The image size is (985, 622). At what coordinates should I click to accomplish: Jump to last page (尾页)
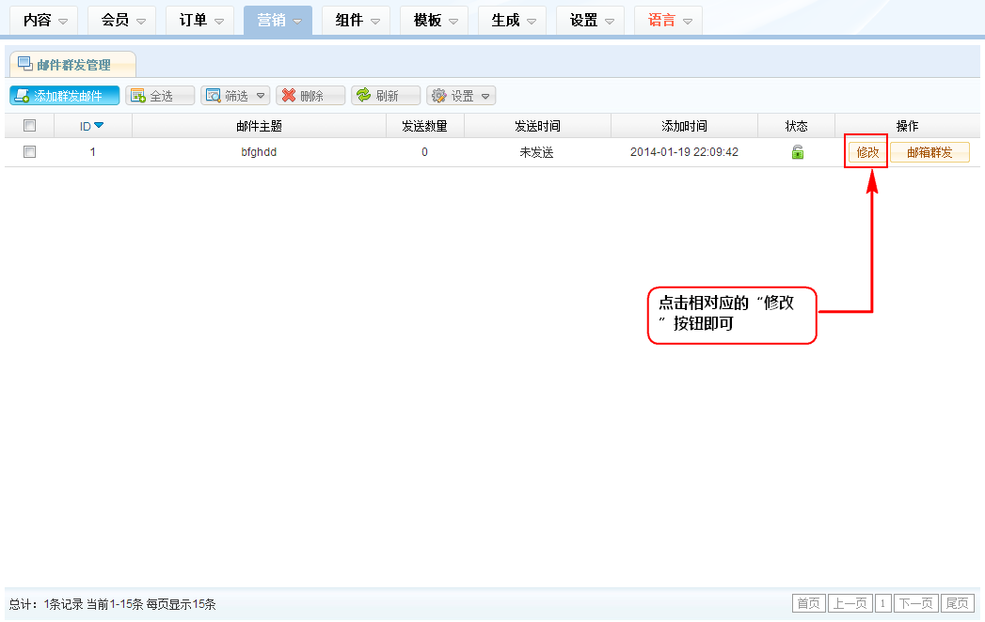[x=958, y=603]
